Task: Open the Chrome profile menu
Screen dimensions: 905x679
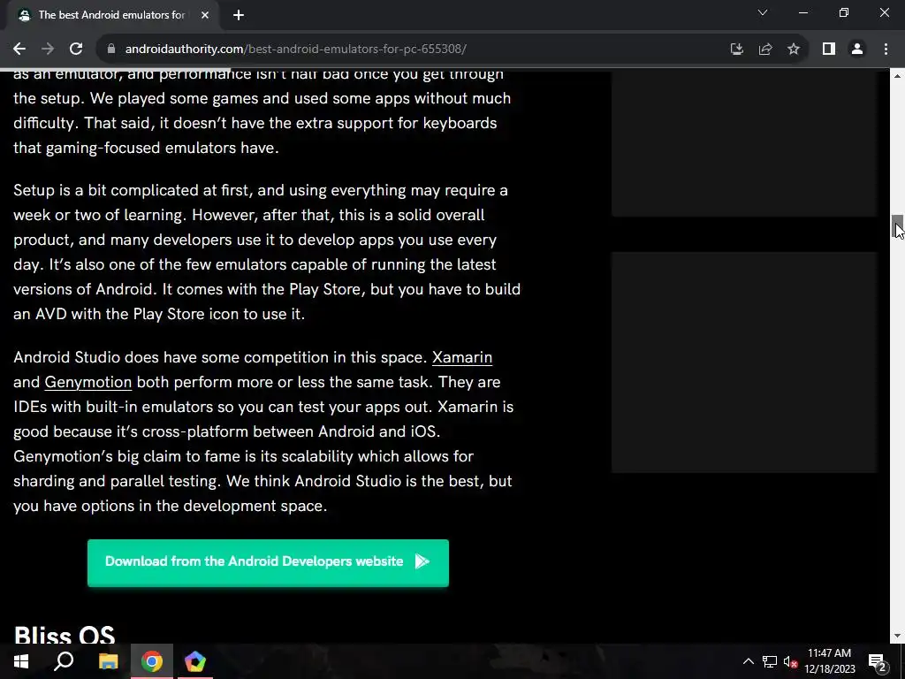Action: tap(857, 50)
